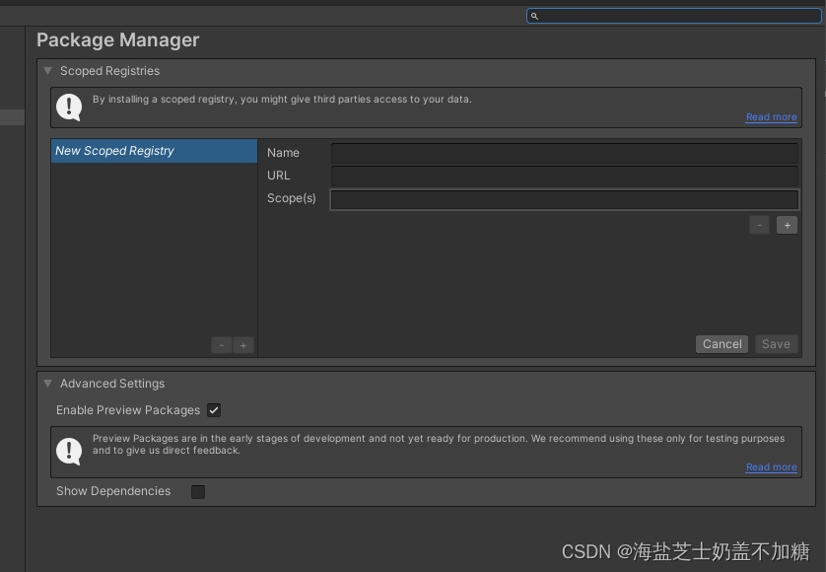Click the Cancel button
The image size is (826, 572).
(x=722, y=343)
